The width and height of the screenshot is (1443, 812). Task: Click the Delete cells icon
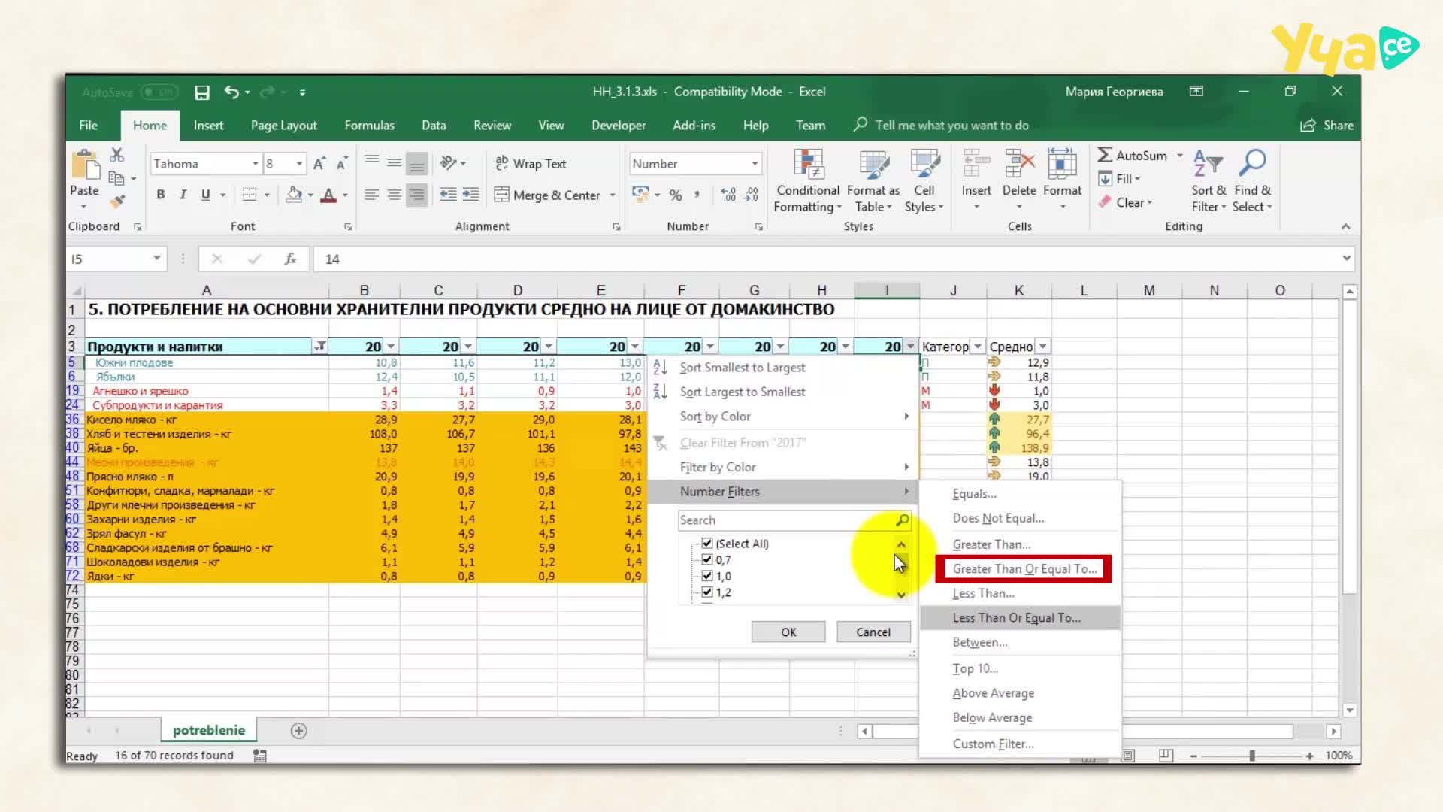(1019, 163)
